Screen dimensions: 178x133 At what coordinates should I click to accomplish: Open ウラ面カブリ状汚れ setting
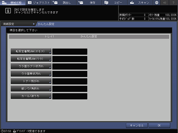coord(31,66)
